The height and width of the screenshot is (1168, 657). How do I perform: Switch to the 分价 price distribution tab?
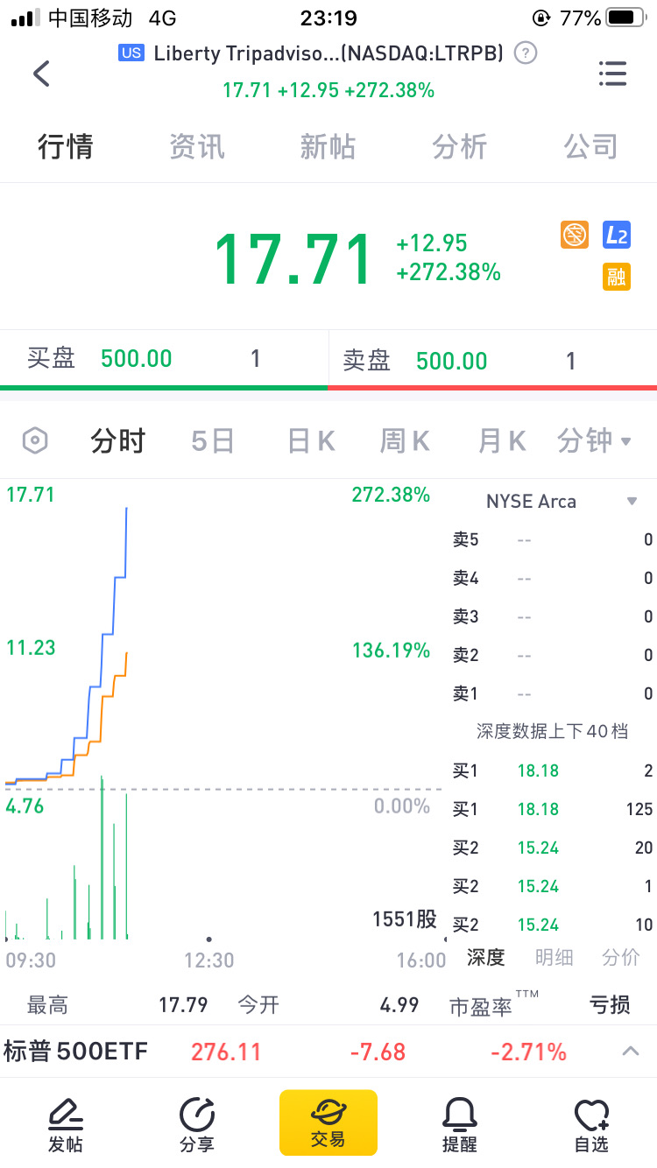(621, 957)
